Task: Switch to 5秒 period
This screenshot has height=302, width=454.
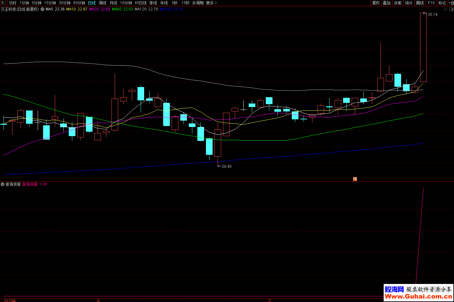Action: point(175,3)
